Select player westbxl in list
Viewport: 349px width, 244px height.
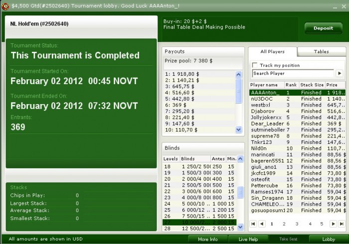pyautogui.click(x=297, y=105)
